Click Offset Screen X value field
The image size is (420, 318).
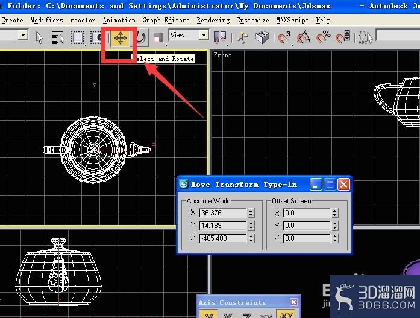[307, 213]
